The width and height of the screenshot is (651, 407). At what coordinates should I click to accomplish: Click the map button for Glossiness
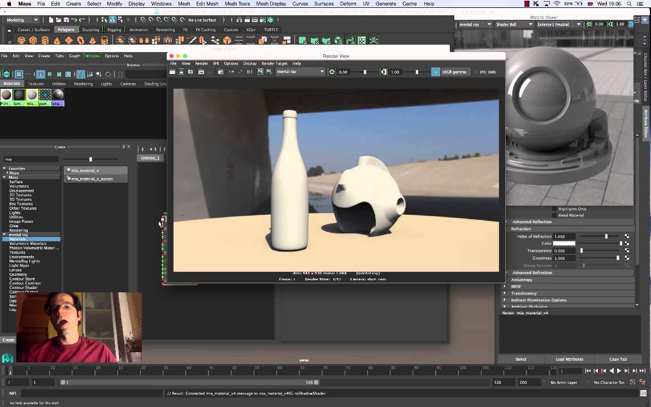click(627, 258)
